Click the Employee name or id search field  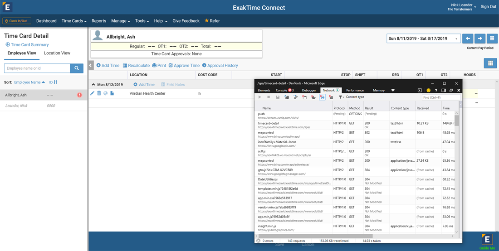coord(37,68)
